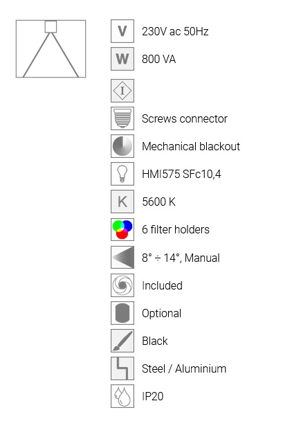This screenshot has width=283, height=428.
Task: Click the gray cylinder optional accessory icon
Action: coord(122,313)
